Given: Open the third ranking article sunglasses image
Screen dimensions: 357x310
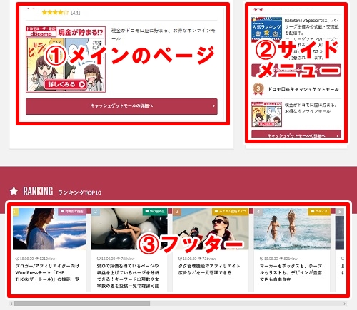Looking at the screenshot, I should point(211,229).
